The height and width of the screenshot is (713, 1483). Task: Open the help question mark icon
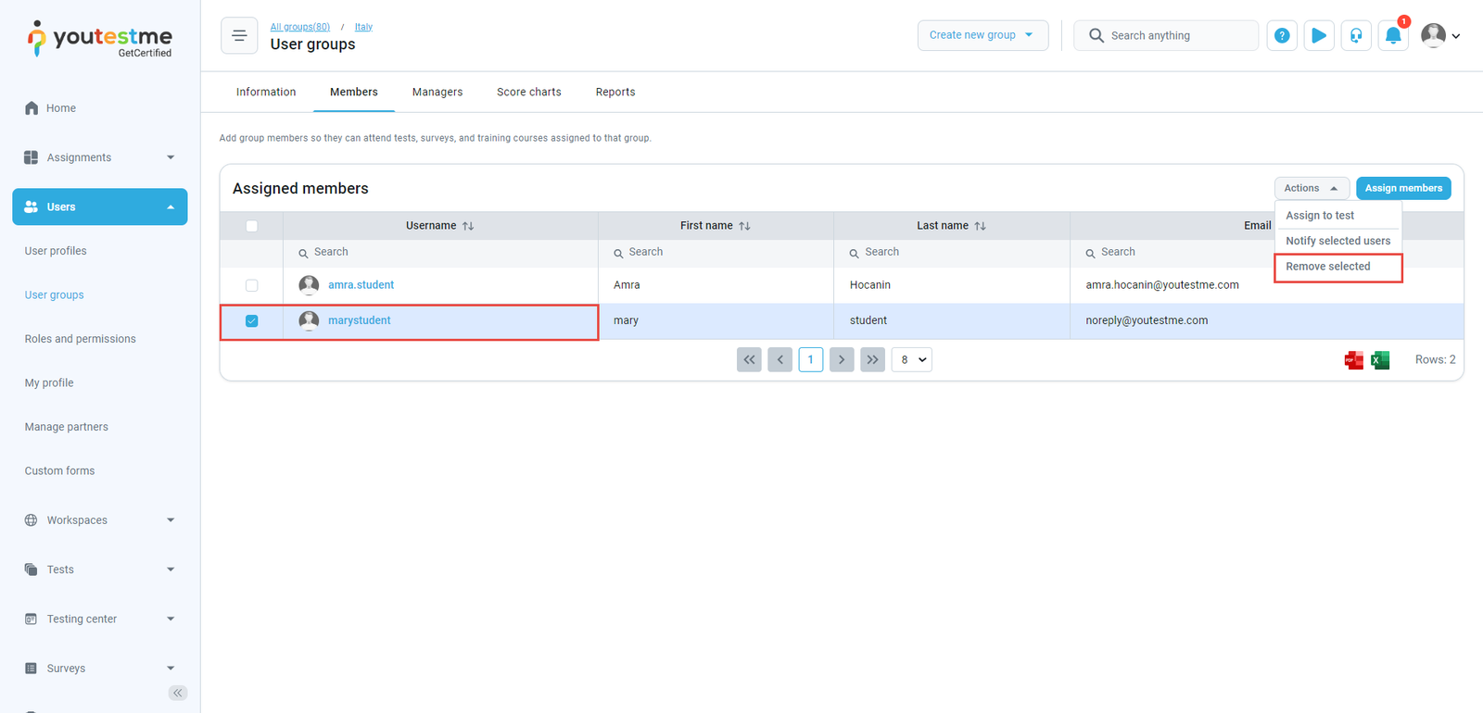tap(1282, 36)
